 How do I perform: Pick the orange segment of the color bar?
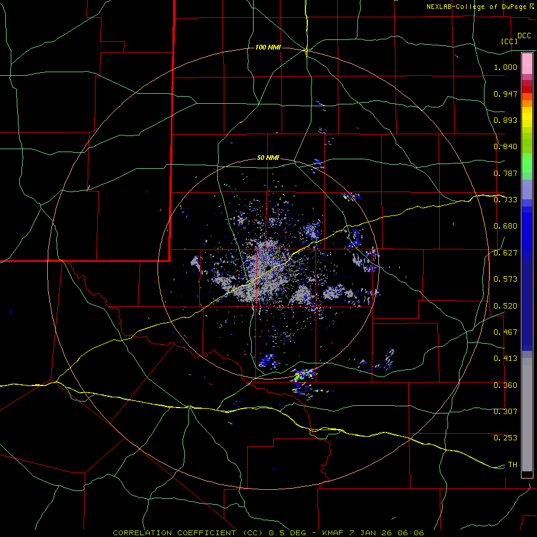(x=527, y=100)
